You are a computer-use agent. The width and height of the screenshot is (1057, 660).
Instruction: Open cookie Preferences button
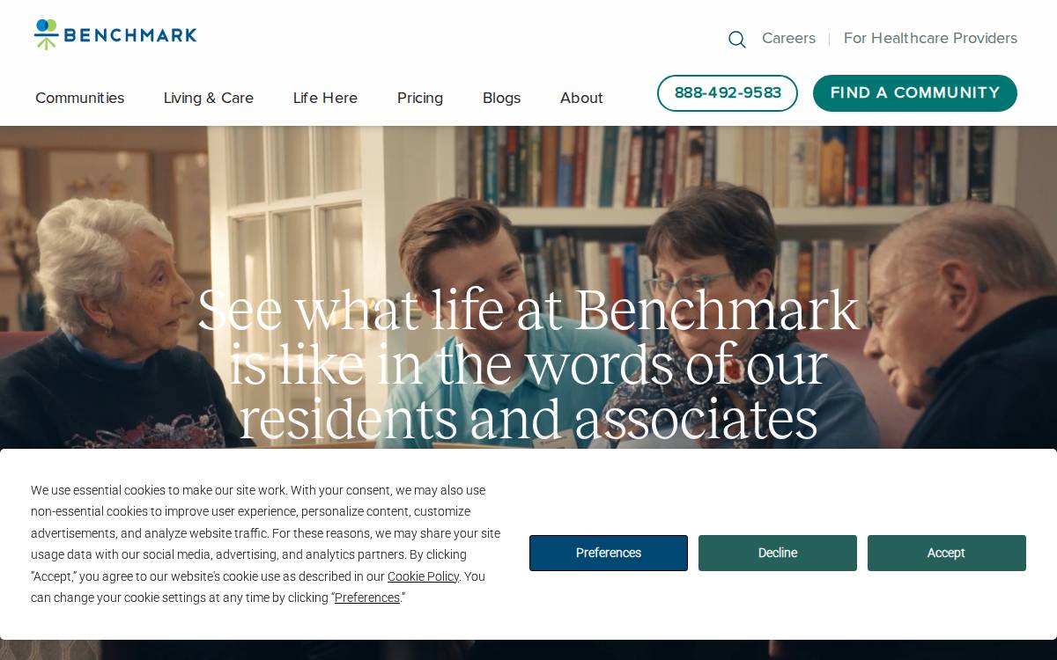(609, 553)
